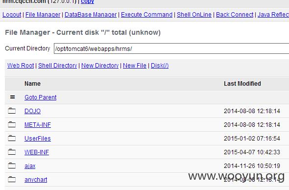Click the Logout link

click(12, 15)
